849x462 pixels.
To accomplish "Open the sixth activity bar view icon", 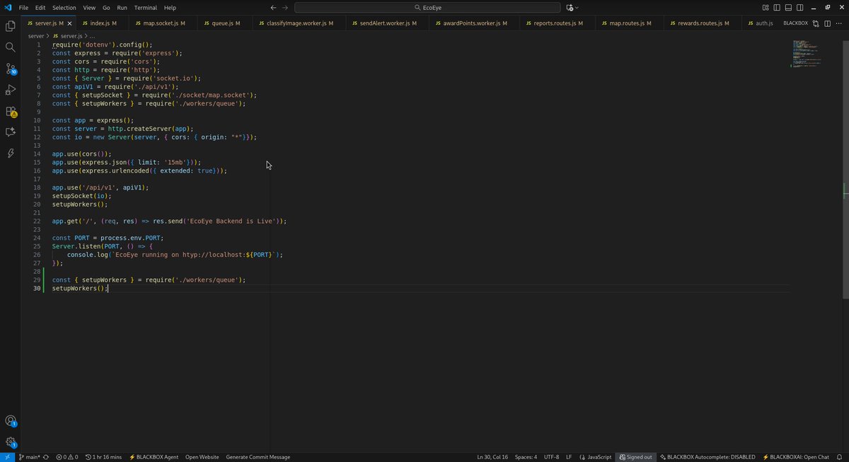I will coord(11,132).
